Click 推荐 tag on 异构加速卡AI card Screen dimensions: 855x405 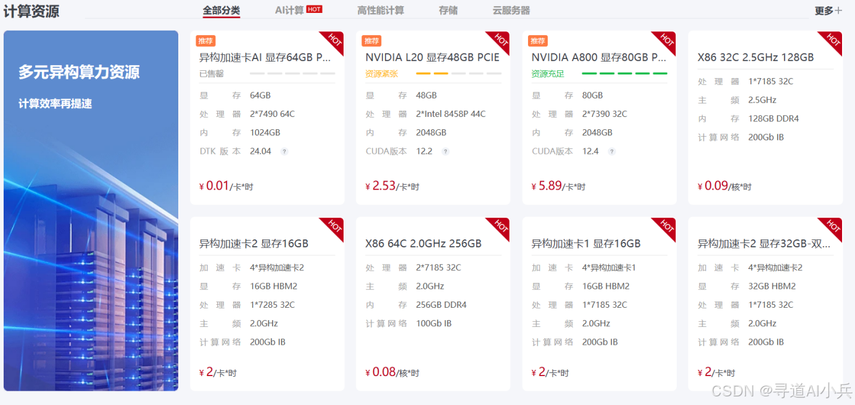(x=205, y=41)
